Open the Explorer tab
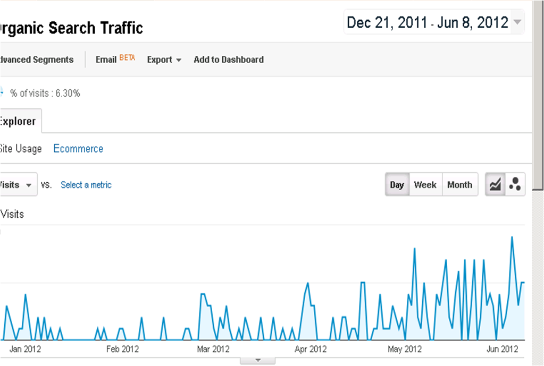This screenshot has width=544, height=366. click(x=18, y=121)
